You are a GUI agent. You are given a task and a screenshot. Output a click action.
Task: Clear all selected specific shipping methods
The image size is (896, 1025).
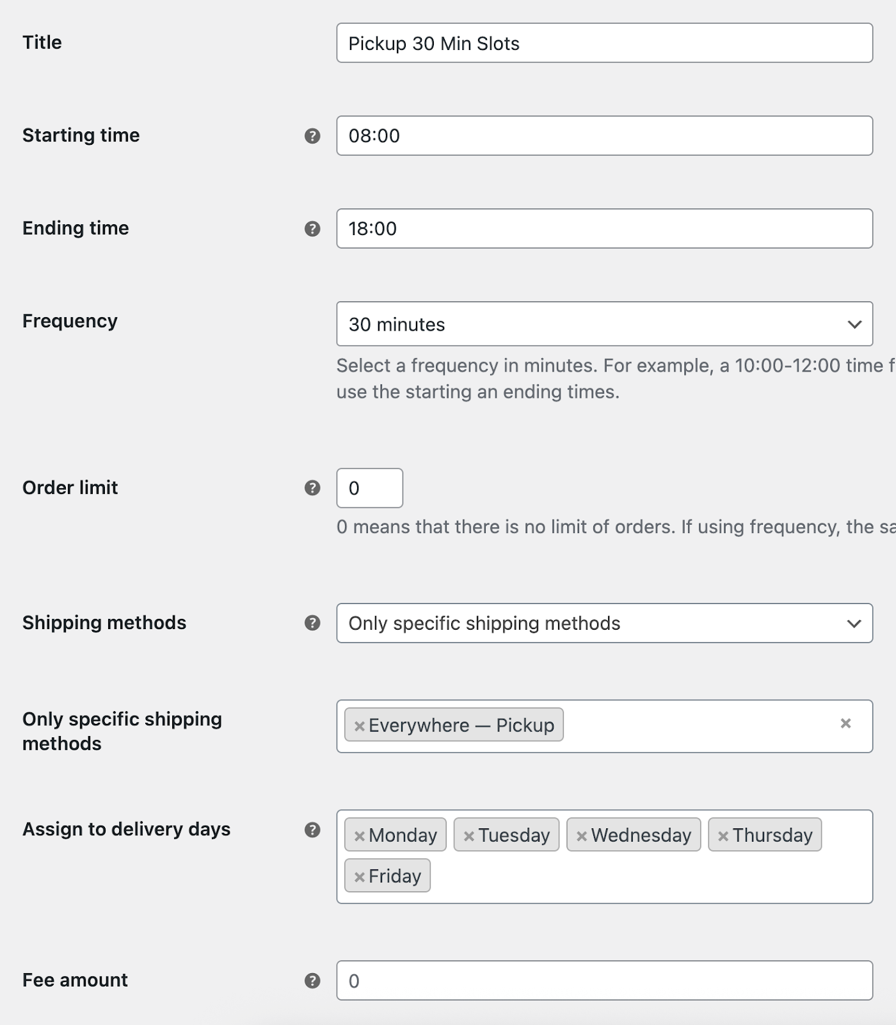pyautogui.click(x=845, y=723)
